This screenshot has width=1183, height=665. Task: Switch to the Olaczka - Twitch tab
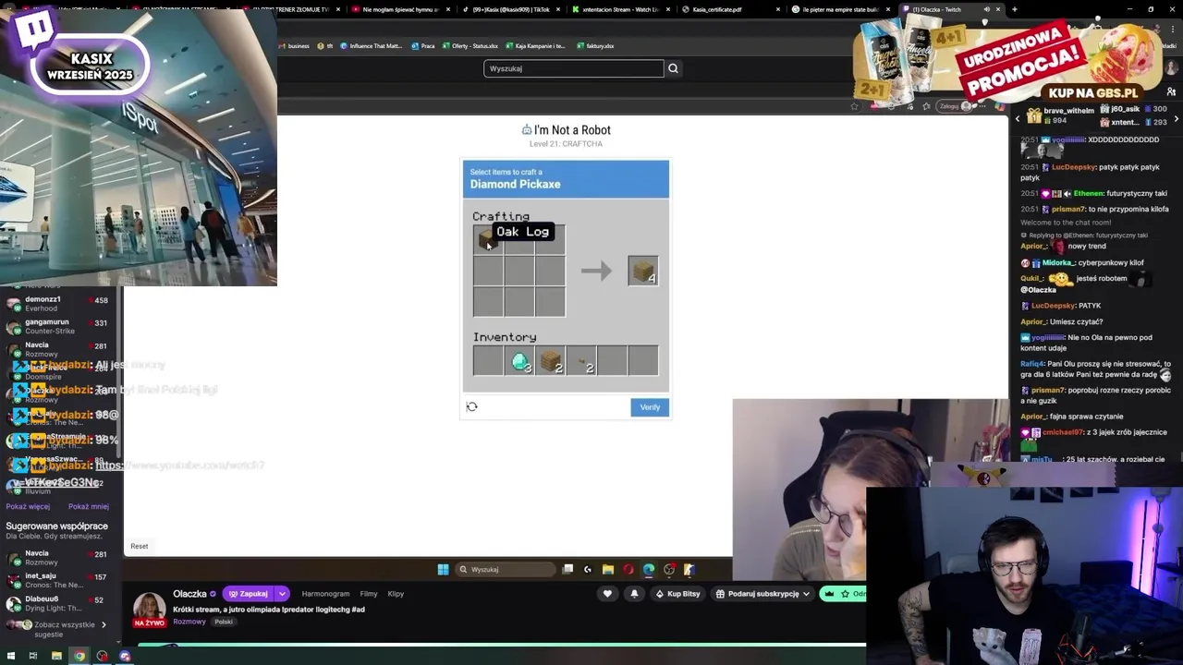[x=951, y=9]
